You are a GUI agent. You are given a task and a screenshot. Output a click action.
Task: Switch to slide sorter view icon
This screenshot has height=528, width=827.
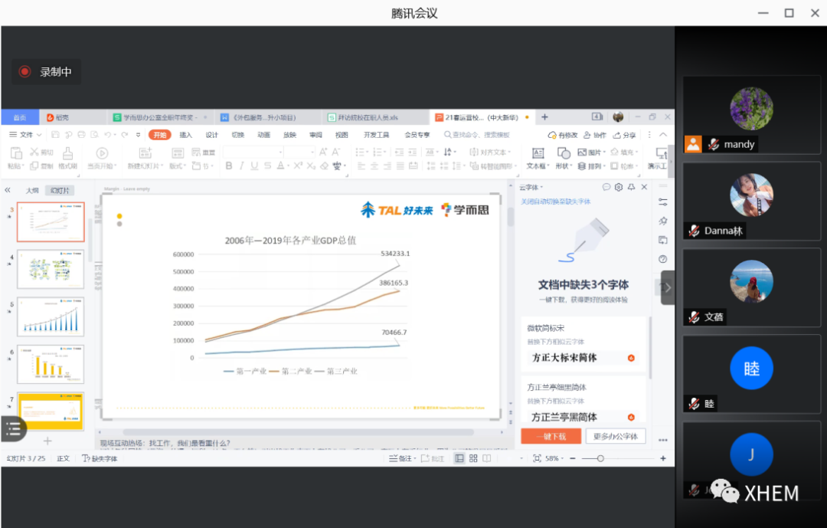coord(473,458)
